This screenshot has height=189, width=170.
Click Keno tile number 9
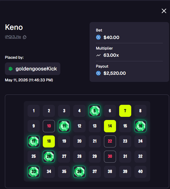click(34, 126)
